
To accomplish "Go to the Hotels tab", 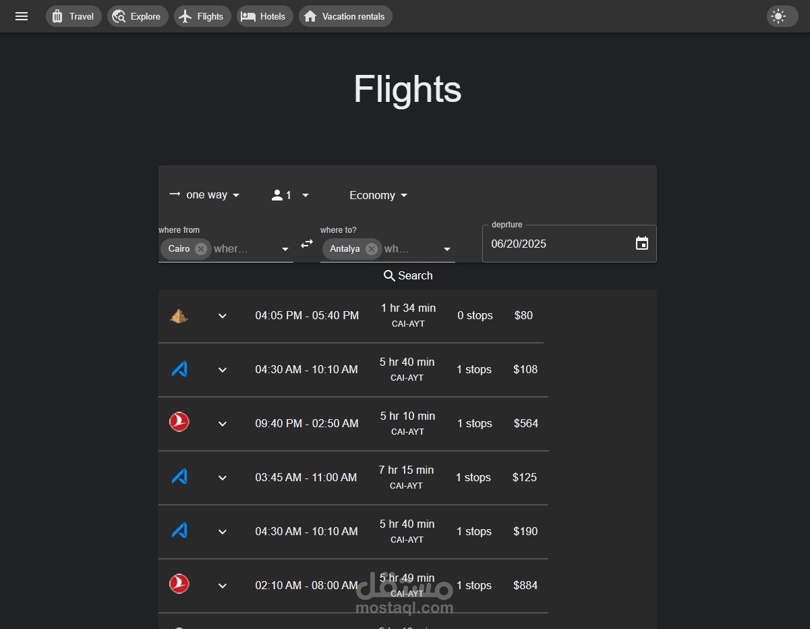I will (264, 16).
